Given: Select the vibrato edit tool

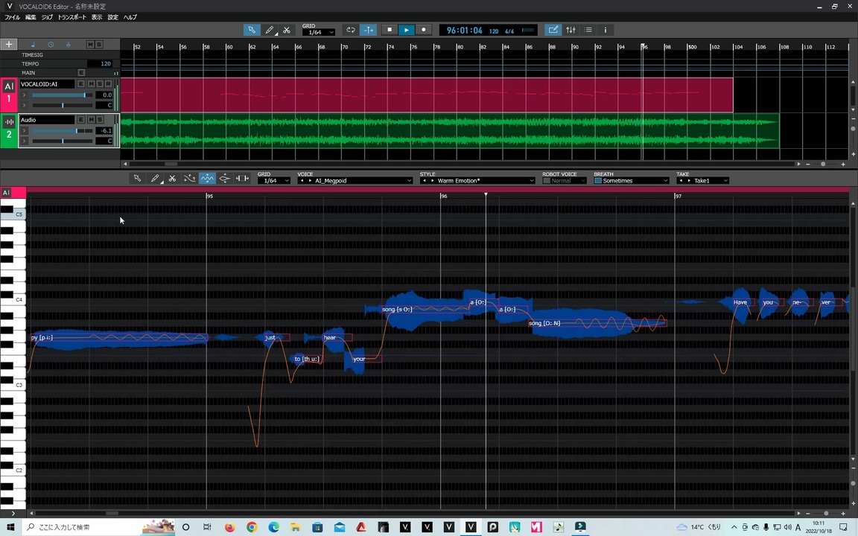Looking at the screenshot, I should 207,179.
